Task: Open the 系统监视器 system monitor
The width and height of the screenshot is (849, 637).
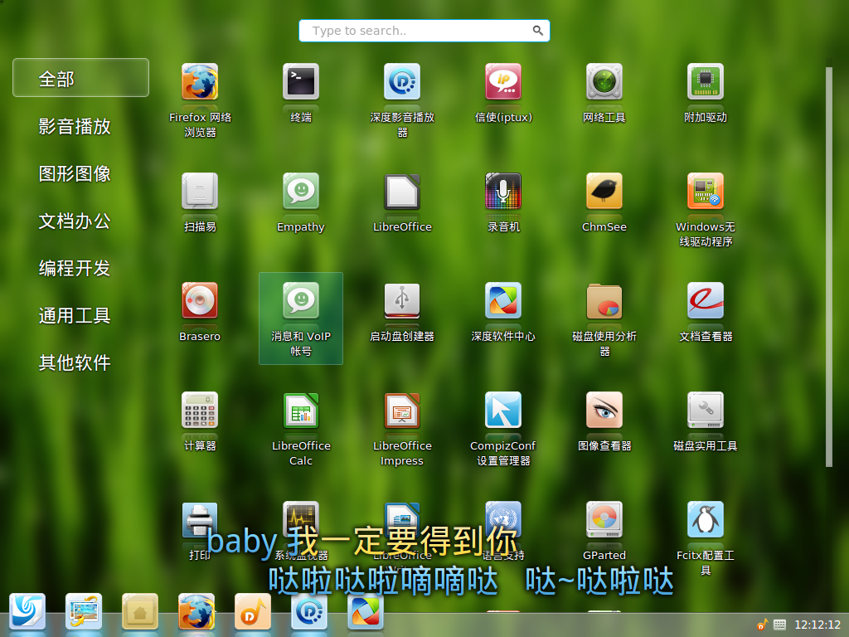Action: pos(301,519)
